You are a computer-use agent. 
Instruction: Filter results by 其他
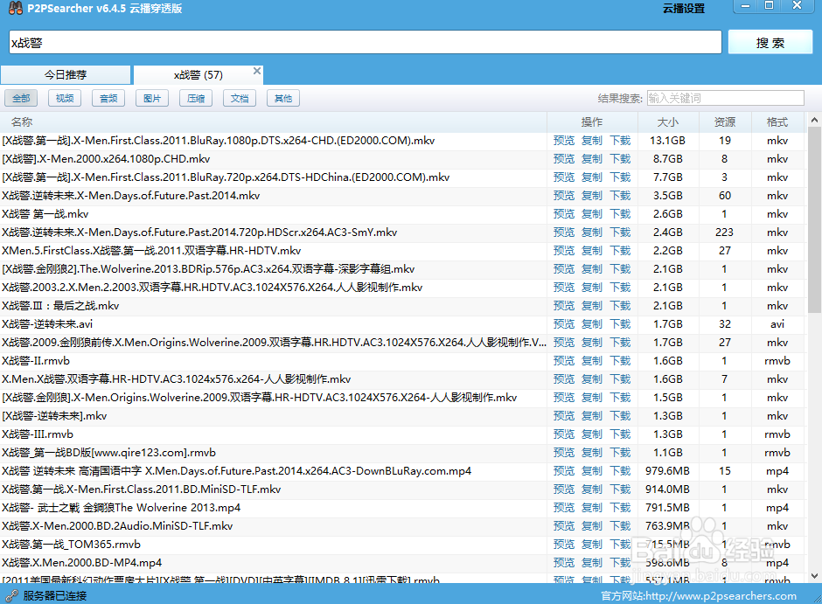click(283, 98)
